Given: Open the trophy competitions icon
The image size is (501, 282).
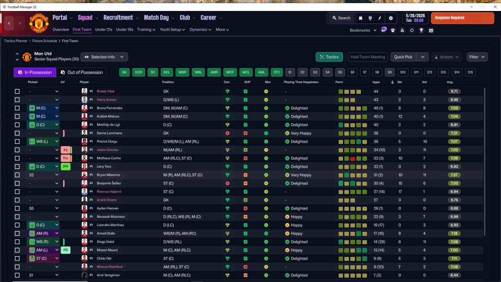Looking at the screenshot, I should click(422, 30).
